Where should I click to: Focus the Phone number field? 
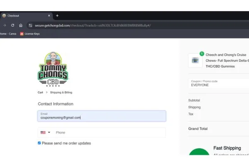[108, 132]
